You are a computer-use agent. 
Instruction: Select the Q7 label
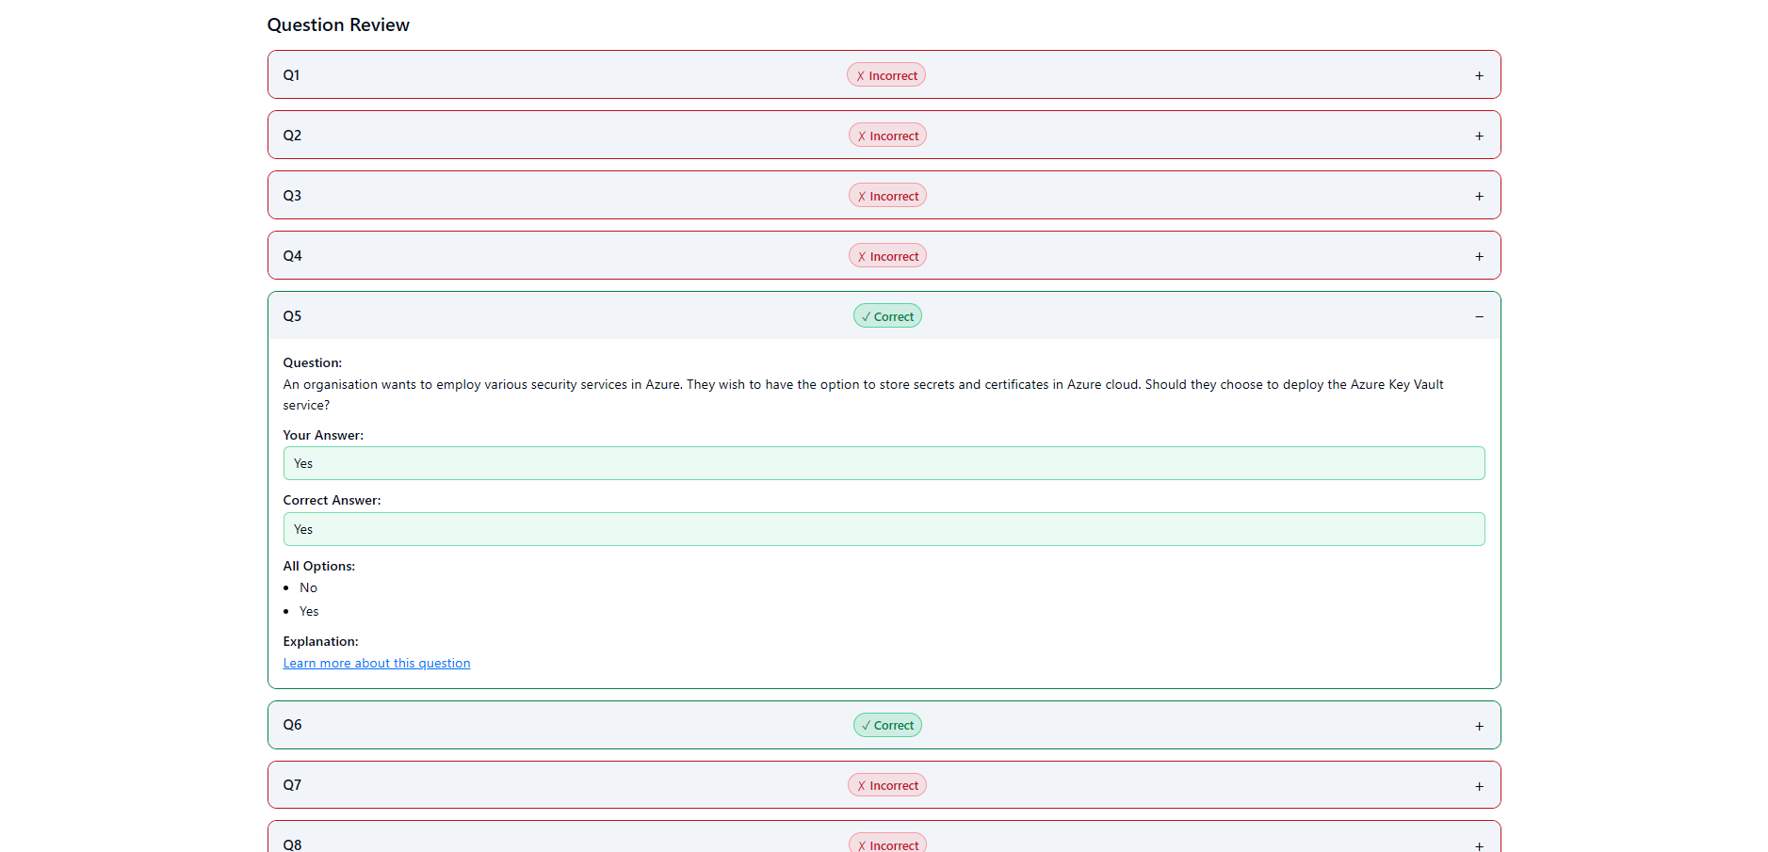click(x=292, y=785)
